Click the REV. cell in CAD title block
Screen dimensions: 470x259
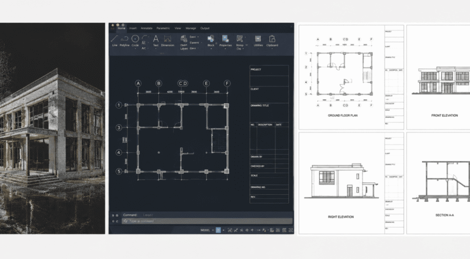coord(269,197)
